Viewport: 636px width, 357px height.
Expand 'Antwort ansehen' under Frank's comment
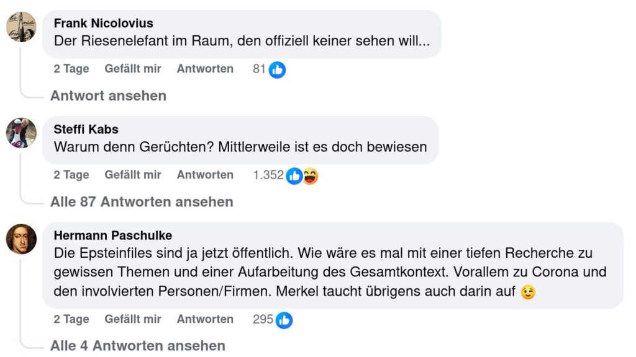[x=108, y=95]
